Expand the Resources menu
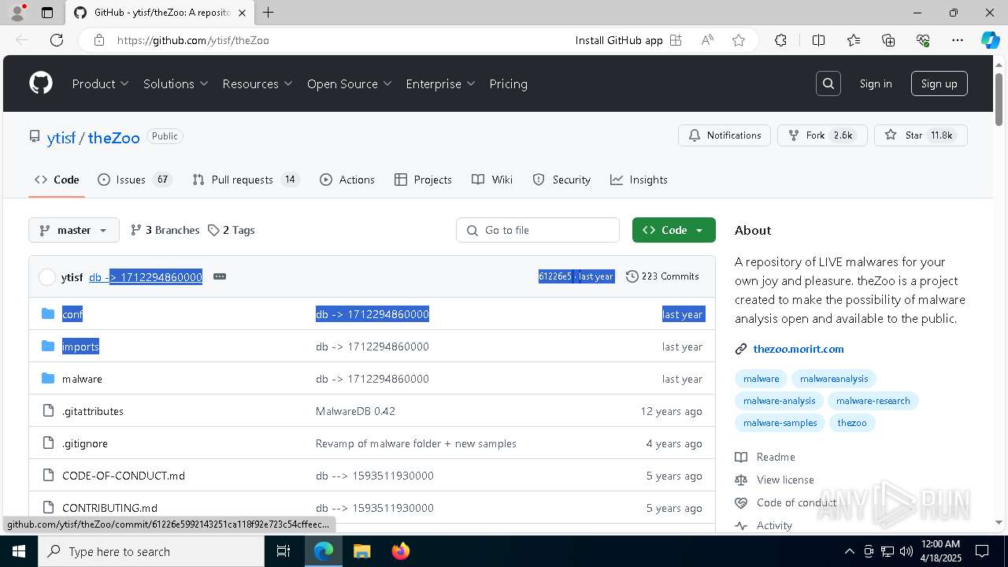The width and height of the screenshot is (1008, 567). click(258, 83)
